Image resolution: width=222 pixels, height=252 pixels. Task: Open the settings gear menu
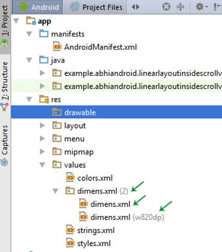point(202,7)
